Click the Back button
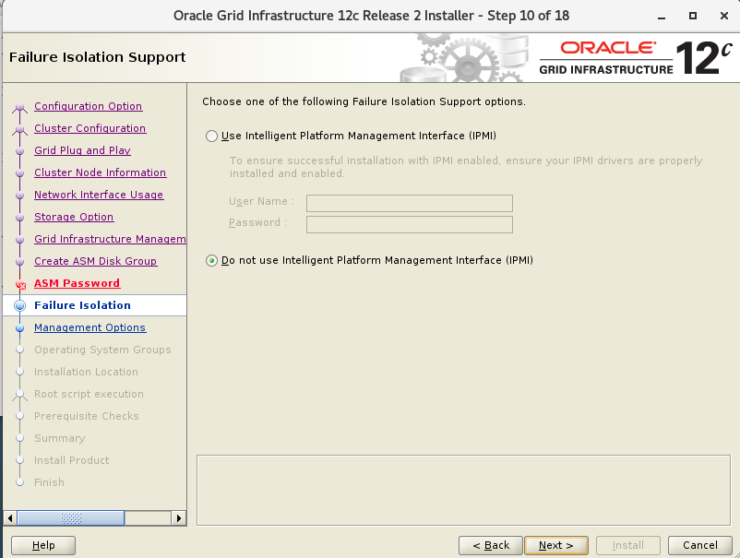 pyautogui.click(x=490, y=546)
